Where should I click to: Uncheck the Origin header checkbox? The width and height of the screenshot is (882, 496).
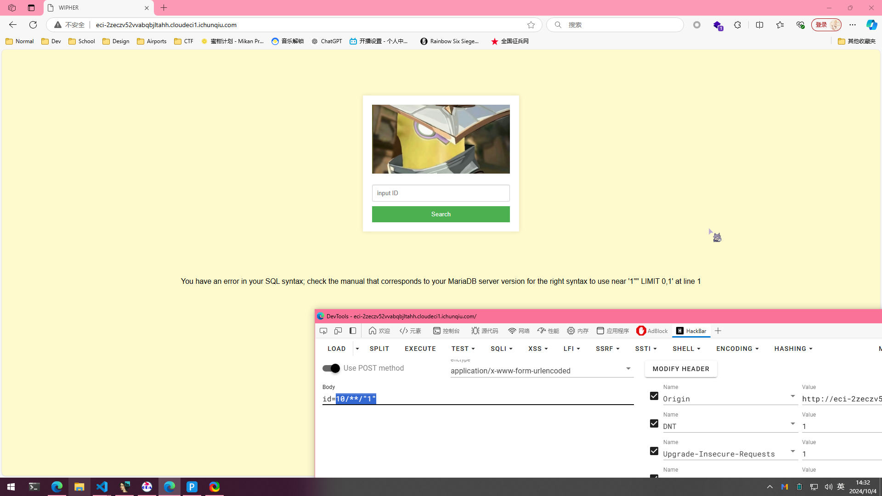click(x=654, y=396)
